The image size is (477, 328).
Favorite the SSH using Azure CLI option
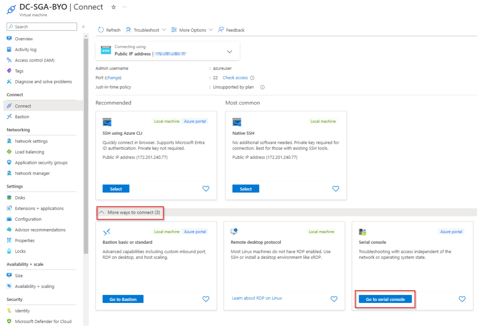(x=206, y=189)
